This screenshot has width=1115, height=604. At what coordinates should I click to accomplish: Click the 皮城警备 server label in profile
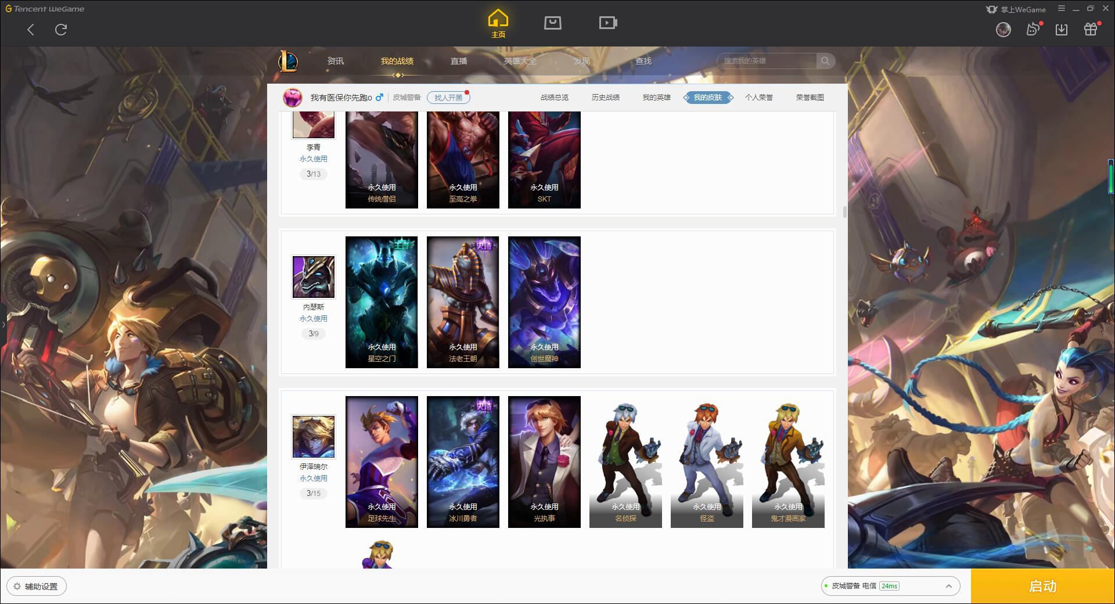pyautogui.click(x=407, y=98)
